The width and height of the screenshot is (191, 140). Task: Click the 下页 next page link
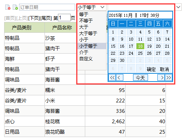[34, 18]
